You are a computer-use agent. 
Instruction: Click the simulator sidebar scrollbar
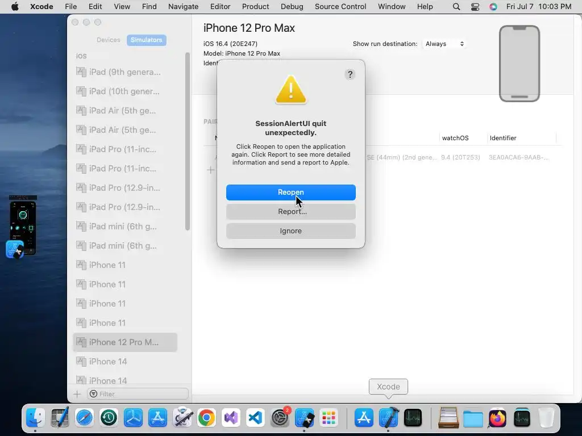click(x=188, y=141)
